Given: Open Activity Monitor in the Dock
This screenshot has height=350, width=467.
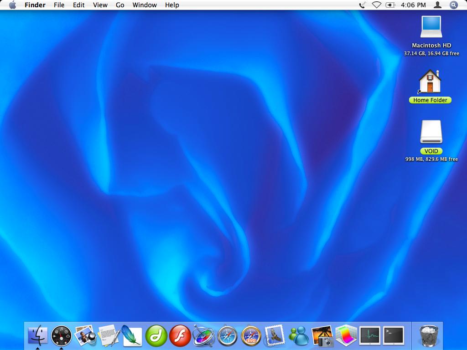Looking at the screenshot, I should pos(369,336).
